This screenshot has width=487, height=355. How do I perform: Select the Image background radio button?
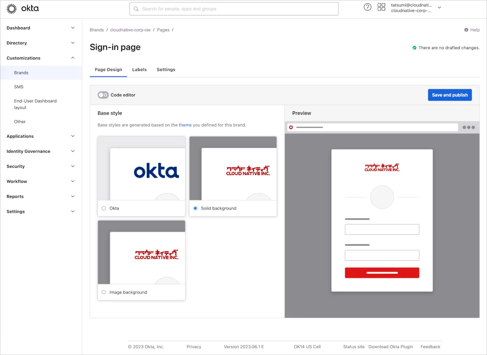[104, 292]
